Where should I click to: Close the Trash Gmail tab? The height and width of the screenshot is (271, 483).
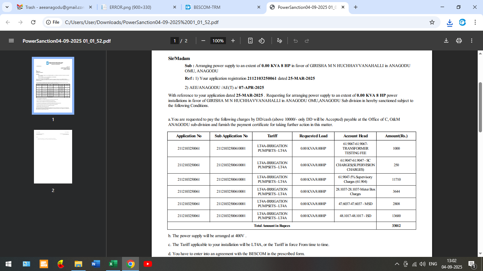click(x=91, y=7)
